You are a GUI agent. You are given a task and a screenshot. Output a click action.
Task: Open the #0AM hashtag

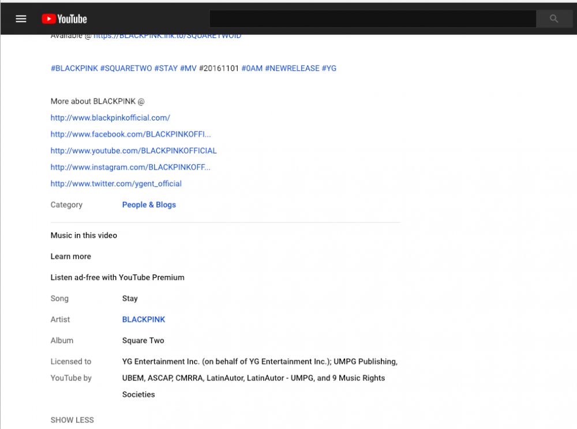point(252,68)
